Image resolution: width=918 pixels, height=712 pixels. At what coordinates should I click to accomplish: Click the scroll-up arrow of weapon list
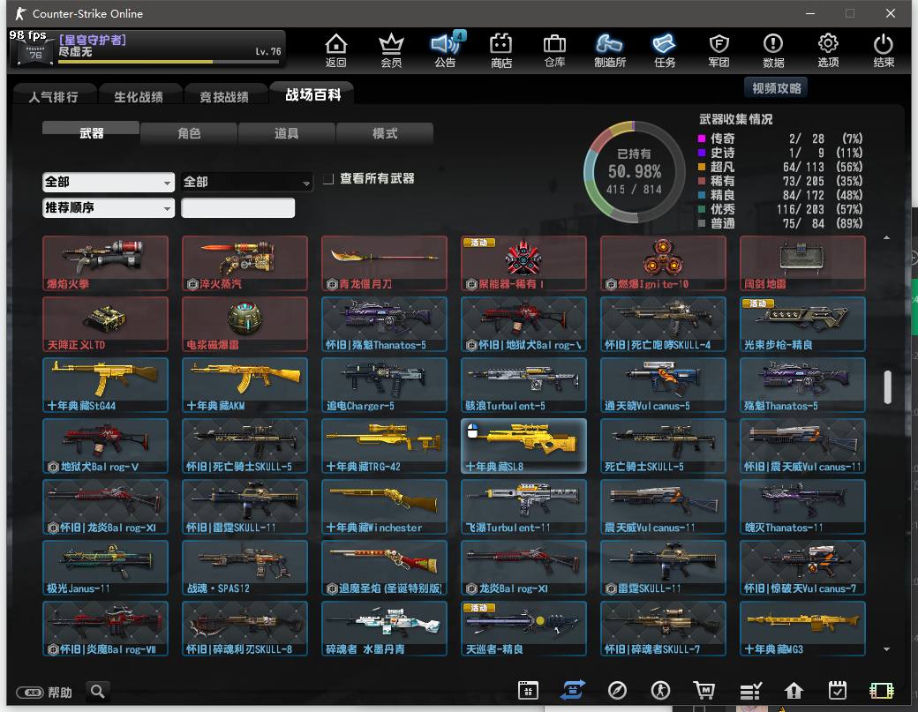click(x=886, y=237)
